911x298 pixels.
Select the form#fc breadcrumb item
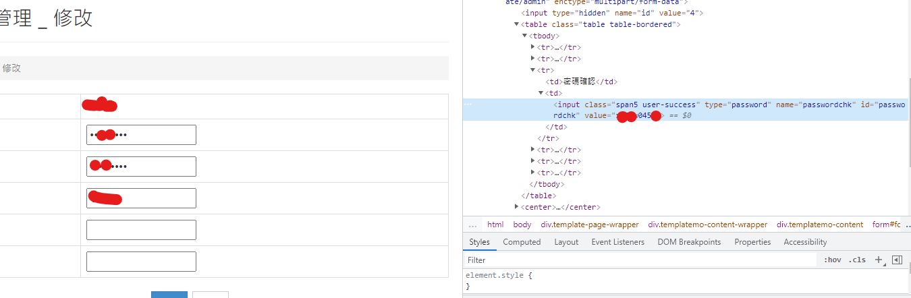coord(887,225)
